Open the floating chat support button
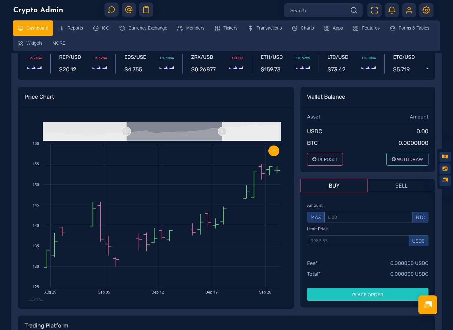Image resolution: width=453 pixels, height=330 pixels. click(428, 305)
